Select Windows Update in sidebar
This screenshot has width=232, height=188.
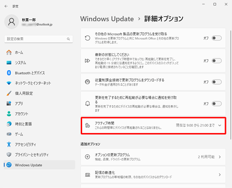pyautogui.click(x=39, y=165)
